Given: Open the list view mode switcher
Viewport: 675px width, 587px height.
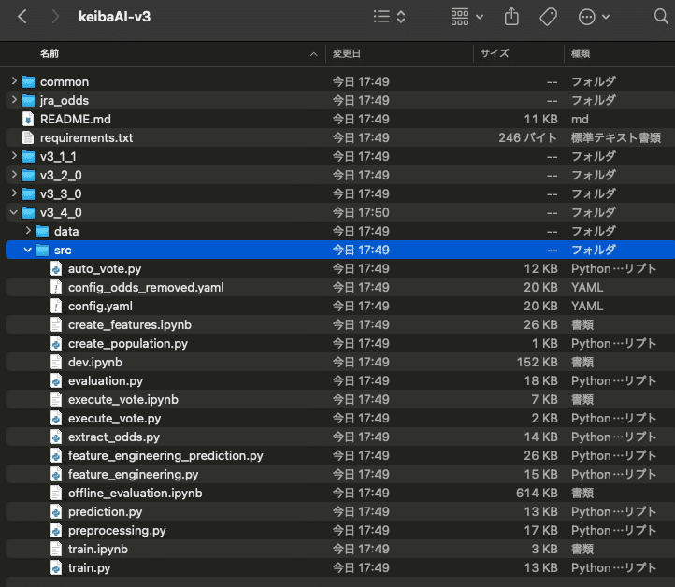Looking at the screenshot, I should coord(390,17).
